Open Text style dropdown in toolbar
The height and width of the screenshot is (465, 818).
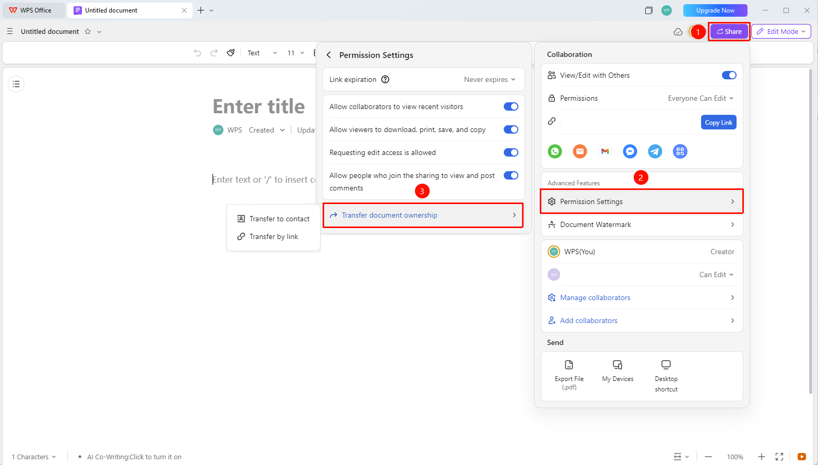tap(262, 53)
